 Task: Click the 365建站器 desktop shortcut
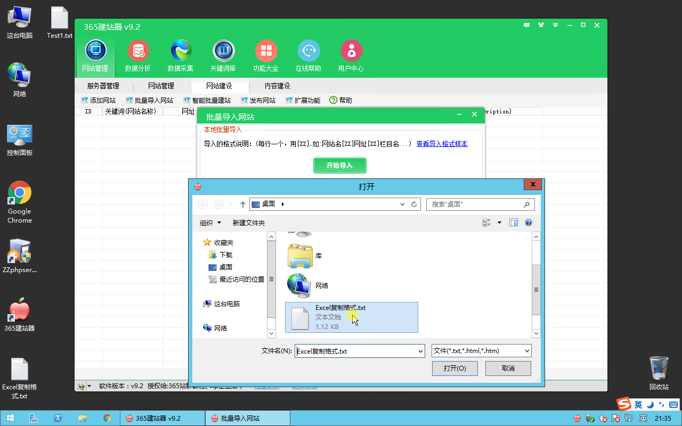point(20,315)
